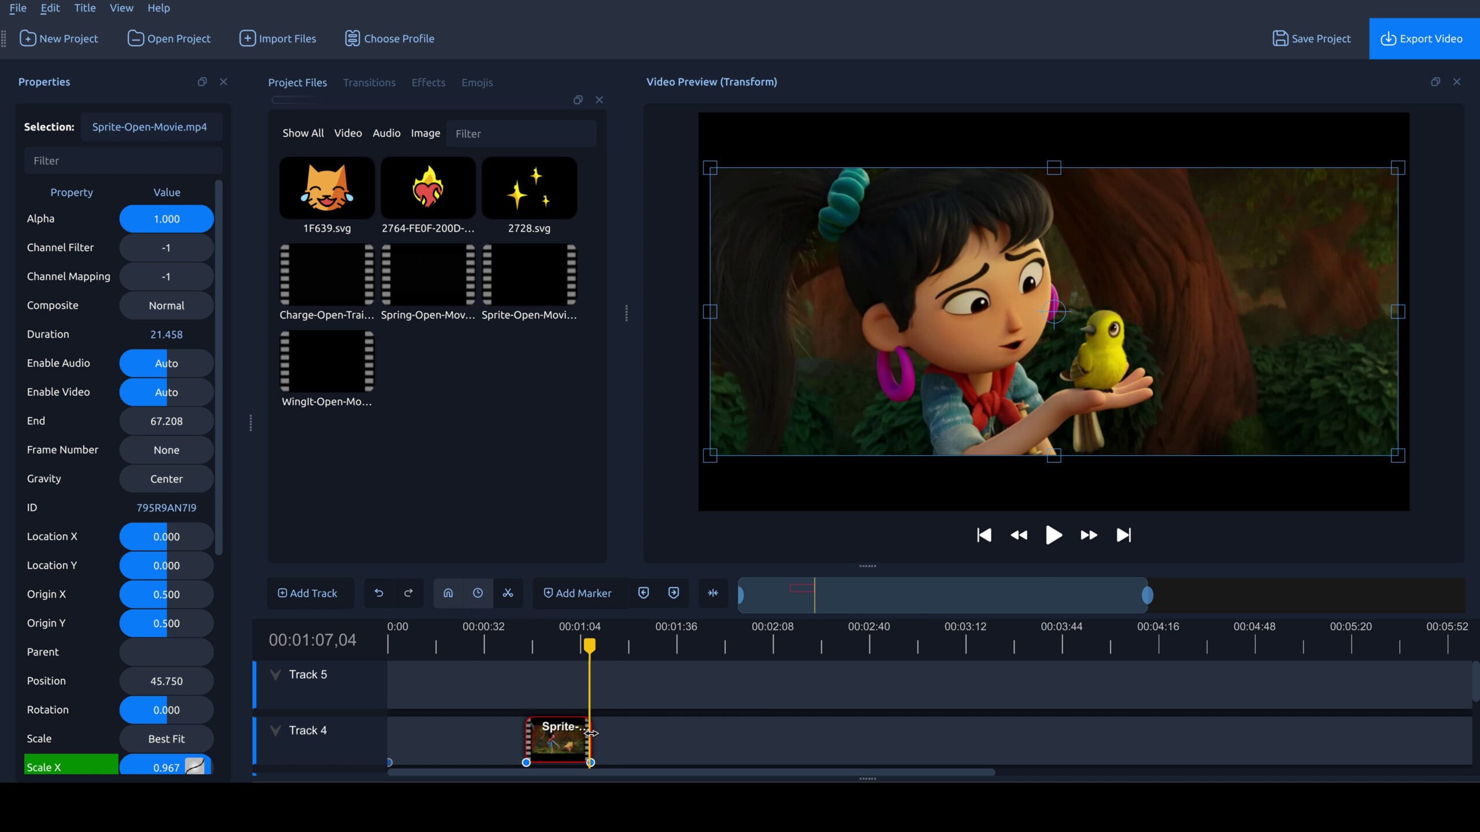1480x832 pixels.
Task: Collapse Track 4 with its chevron
Action: point(275,730)
